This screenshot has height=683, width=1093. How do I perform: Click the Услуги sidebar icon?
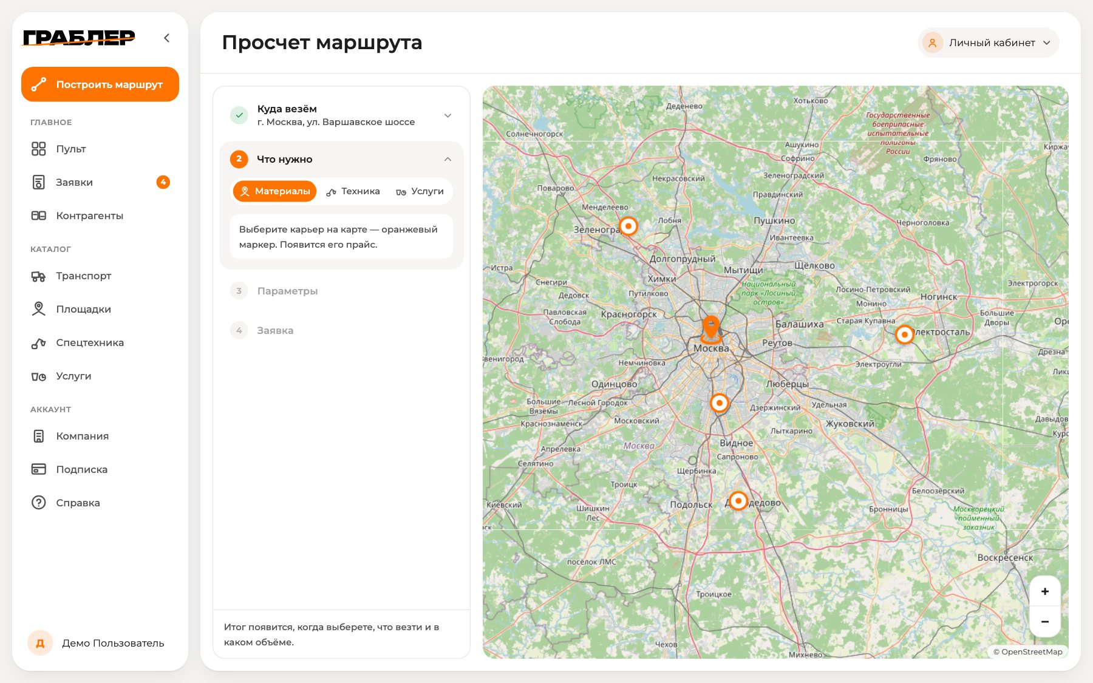pyautogui.click(x=38, y=376)
